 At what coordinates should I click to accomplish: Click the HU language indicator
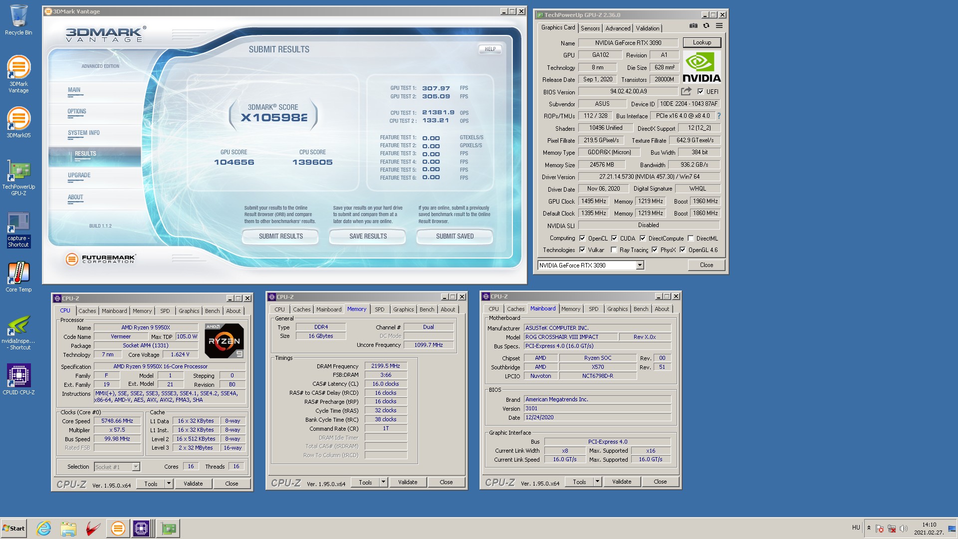point(856,528)
